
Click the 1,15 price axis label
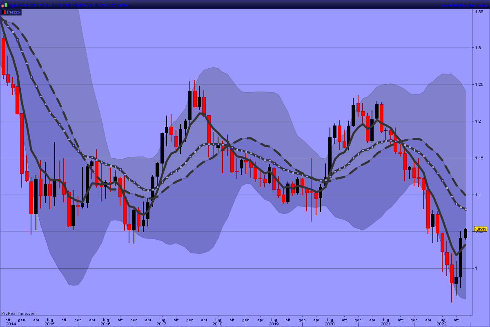point(479,158)
